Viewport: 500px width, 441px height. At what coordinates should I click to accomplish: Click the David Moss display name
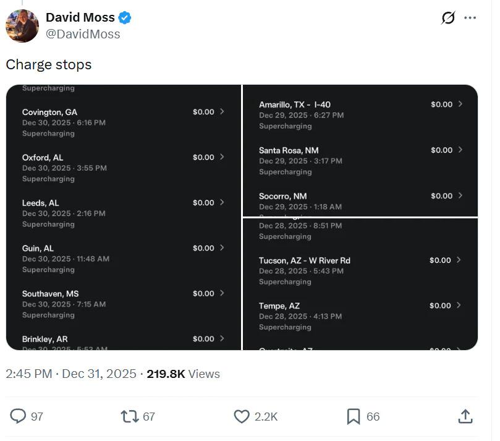pyautogui.click(x=80, y=17)
